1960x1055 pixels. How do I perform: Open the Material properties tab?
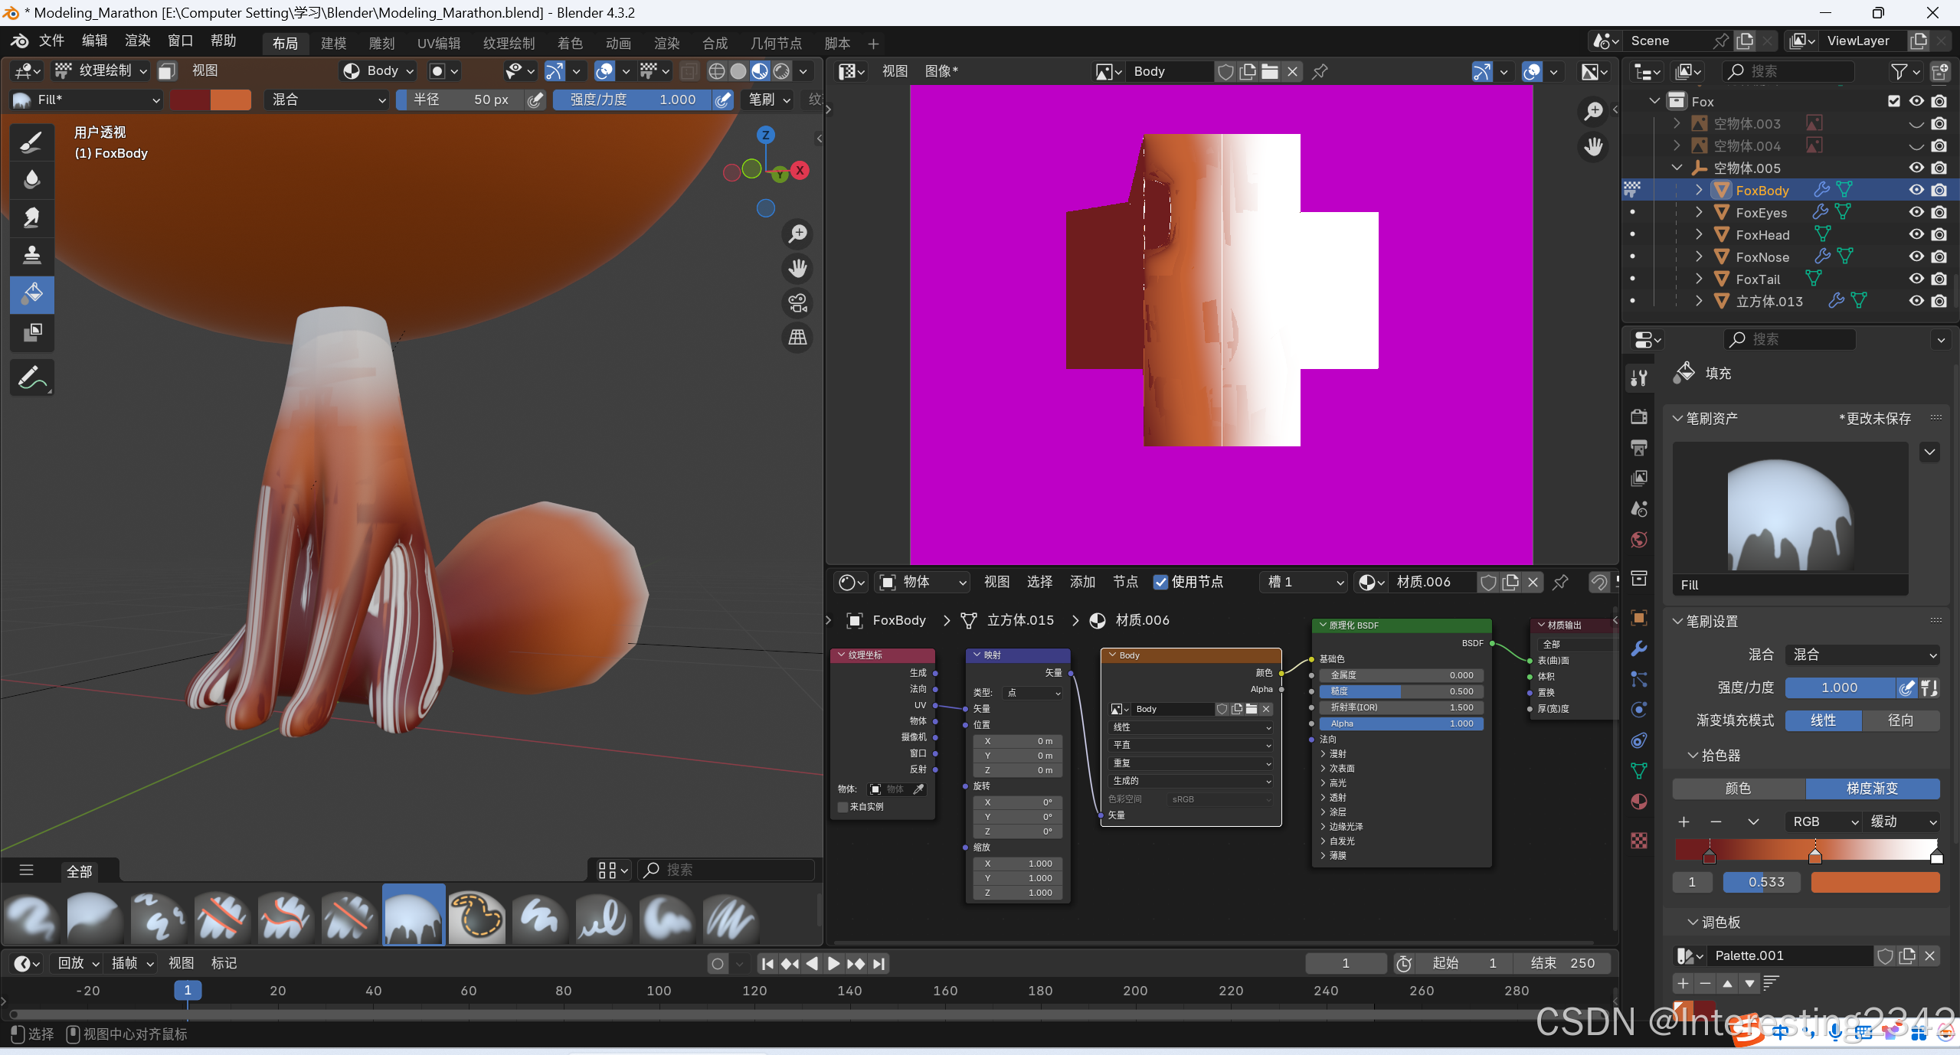pos(1638,802)
